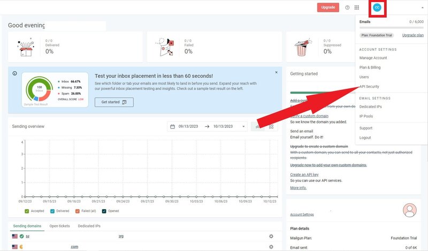Collapse the account menu caret arrow

(x=422, y=8)
